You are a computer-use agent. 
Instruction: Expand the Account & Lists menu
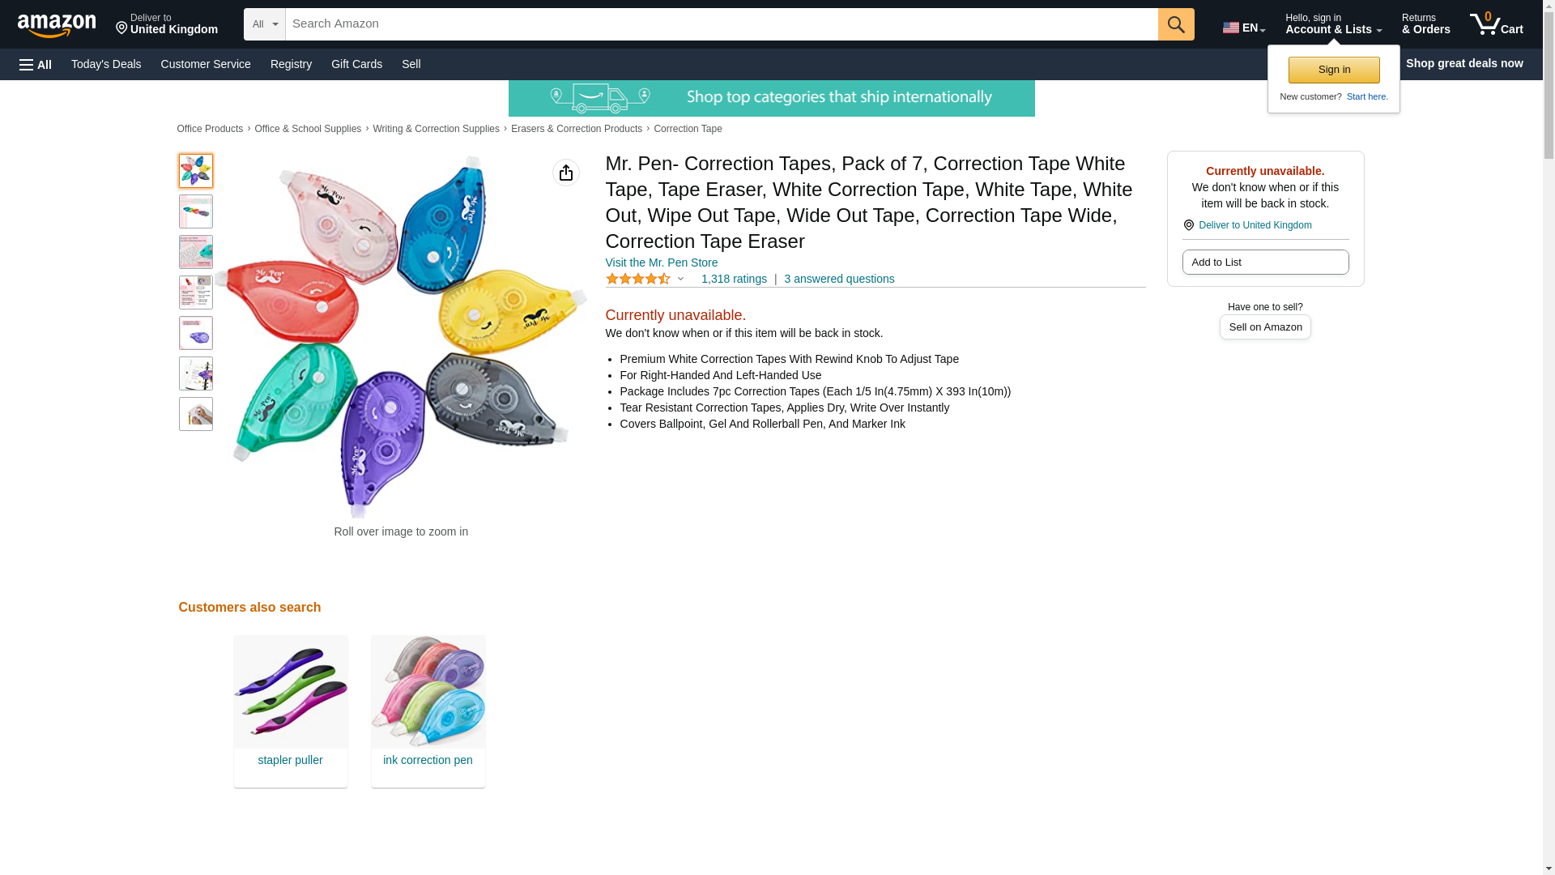(x=1333, y=24)
